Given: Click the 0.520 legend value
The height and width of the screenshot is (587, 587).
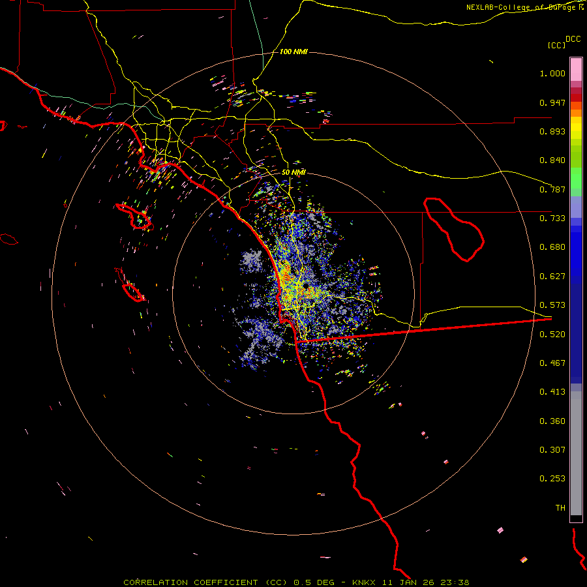Looking at the screenshot, I should (x=552, y=335).
